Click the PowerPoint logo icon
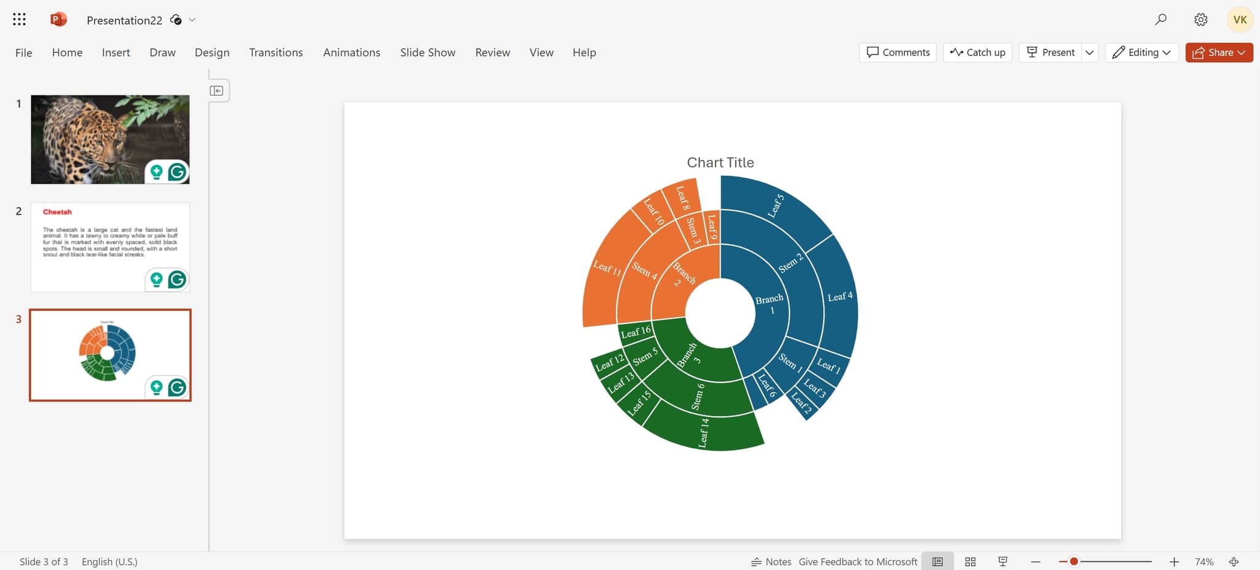Viewport: 1260px width, 570px height. [x=58, y=20]
